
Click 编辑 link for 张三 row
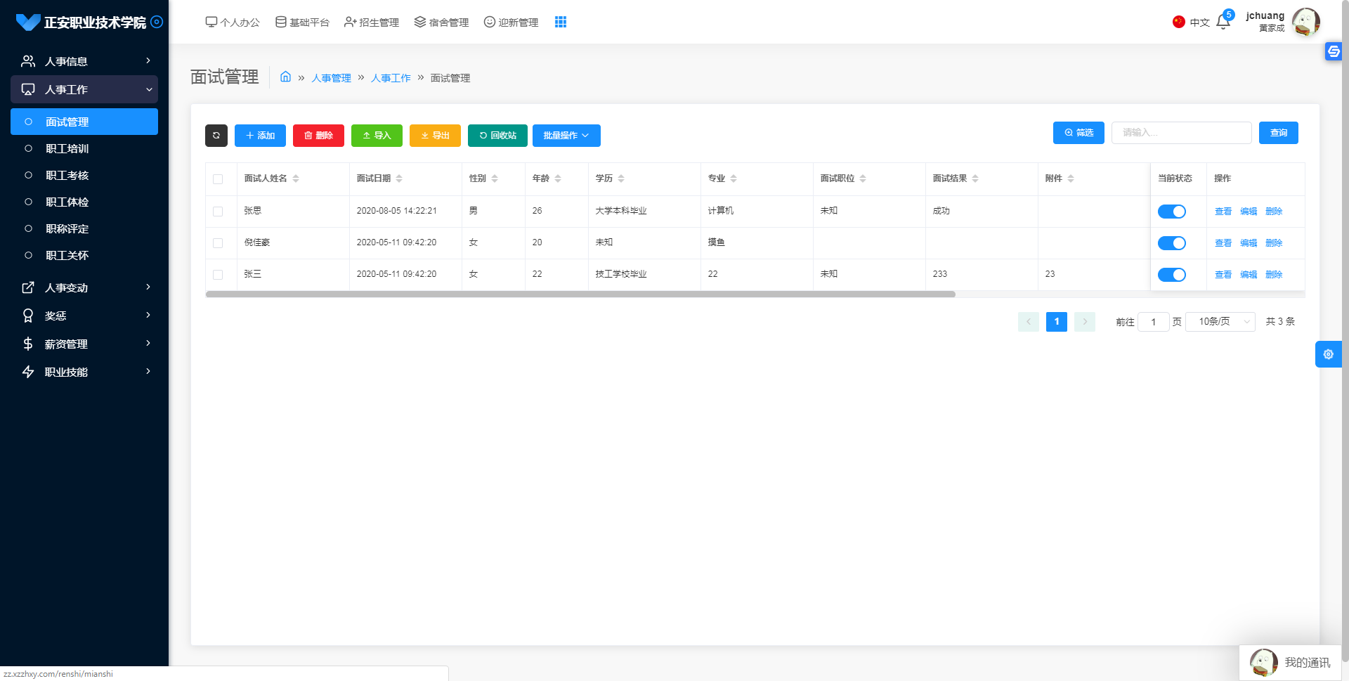coord(1248,275)
